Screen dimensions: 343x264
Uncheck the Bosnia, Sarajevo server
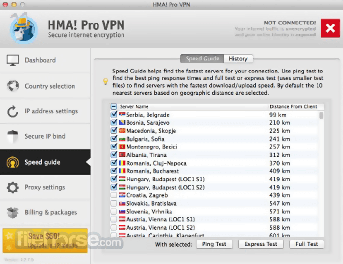coord(114,122)
